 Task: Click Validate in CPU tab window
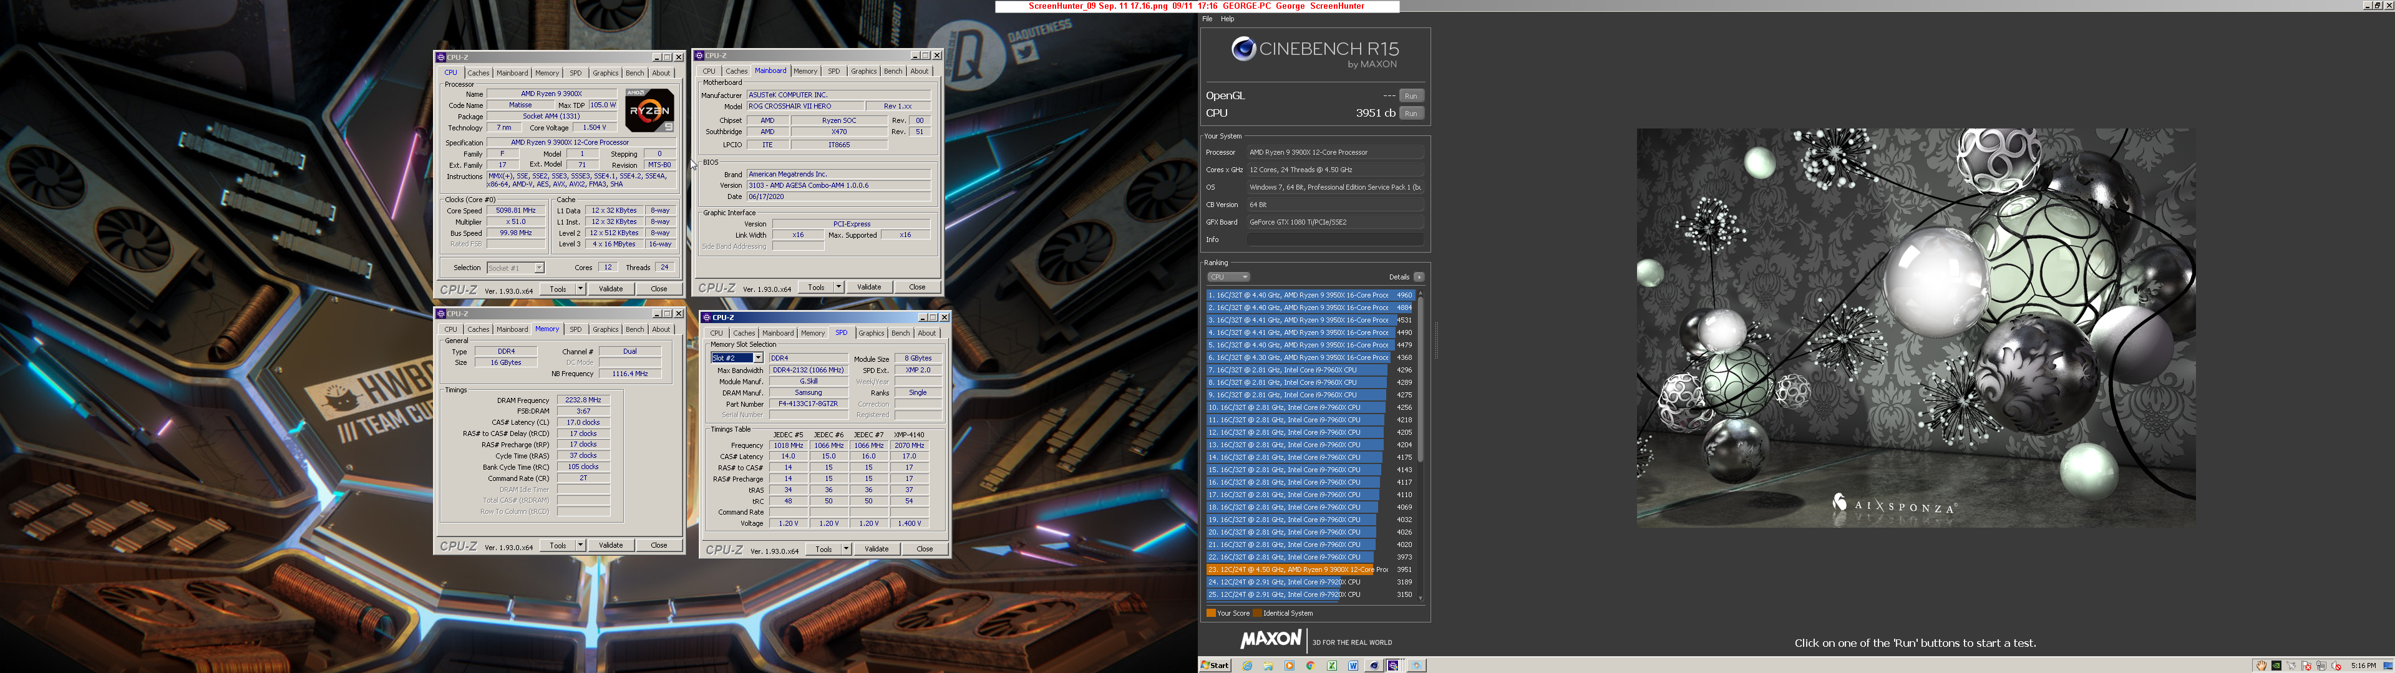click(611, 289)
